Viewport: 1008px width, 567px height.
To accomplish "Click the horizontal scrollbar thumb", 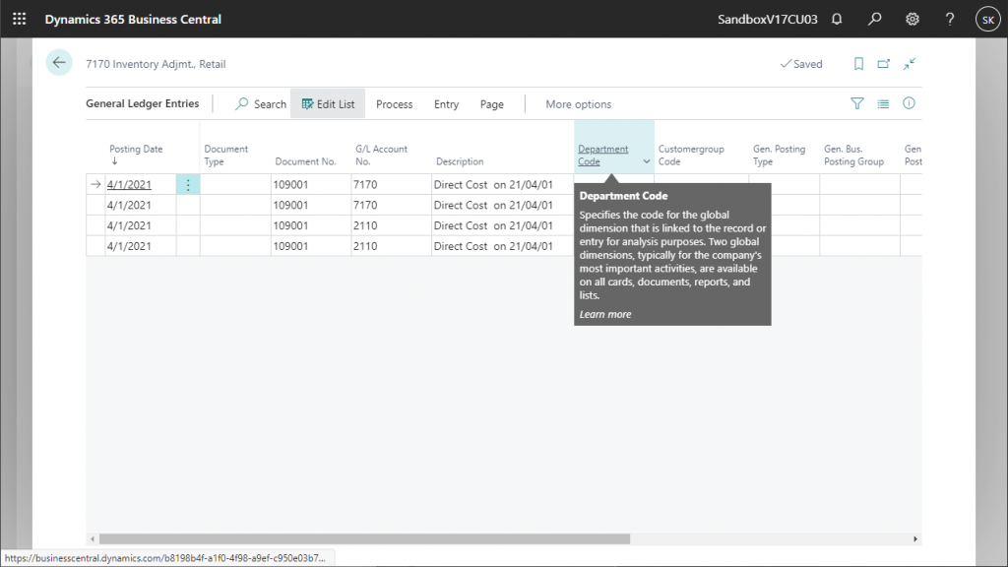I will point(364,539).
